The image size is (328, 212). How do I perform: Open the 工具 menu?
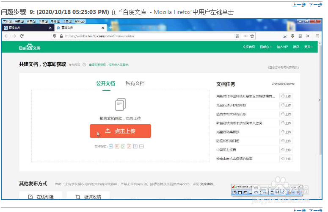point(67,21)
